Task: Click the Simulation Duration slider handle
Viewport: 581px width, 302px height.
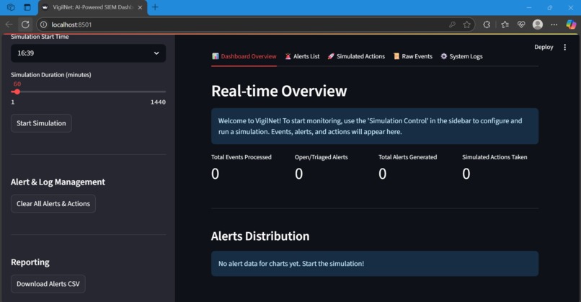Action: tap(17, 92)
